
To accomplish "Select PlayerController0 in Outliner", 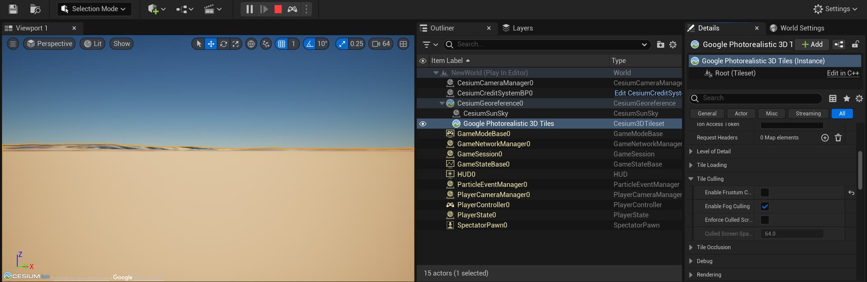I will click(483, 205).
